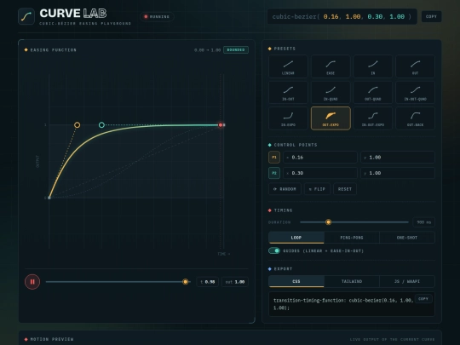Switch timing mode to One-Shot
This screenshot has height=345, width=460.
tap(407, 238)
